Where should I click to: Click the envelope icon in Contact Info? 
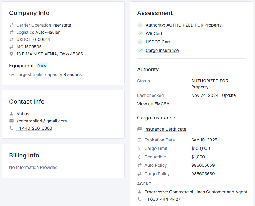pyautogui.click(x=11, y=121)
